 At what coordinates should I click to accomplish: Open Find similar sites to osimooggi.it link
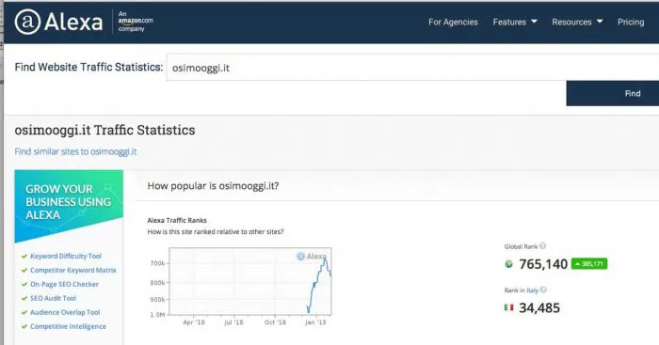[75, 151]
